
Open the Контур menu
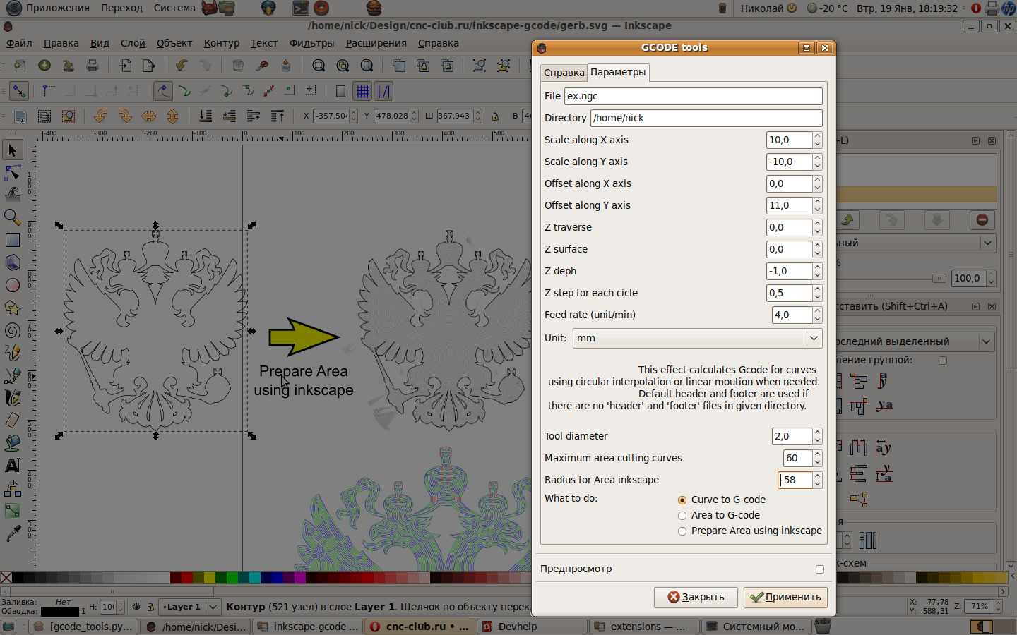coord(222,43)
